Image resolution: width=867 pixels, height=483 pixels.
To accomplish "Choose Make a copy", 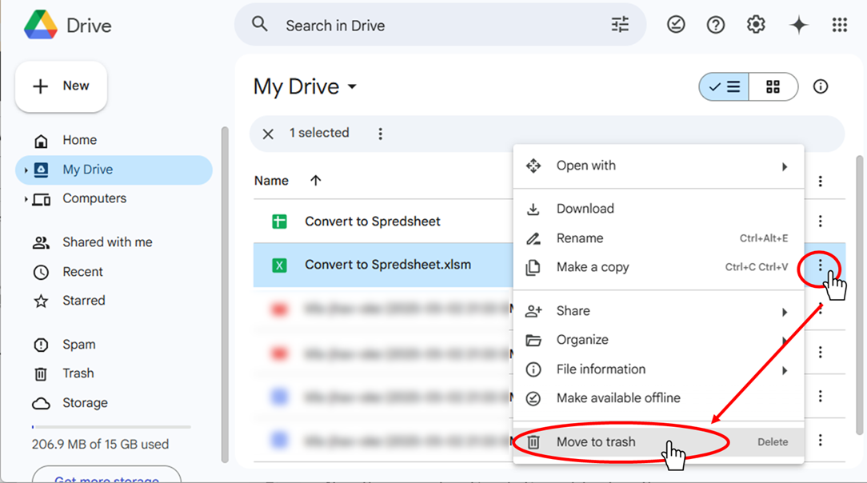I will (x=658, y=267).
